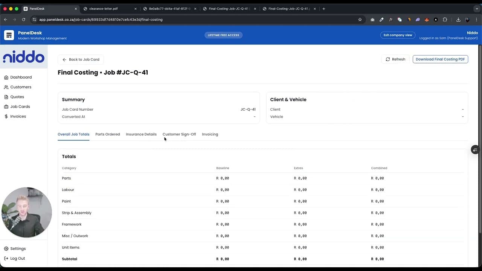Image resolution: width=482 pixels, height=271 pixels.
Task: Open the Customer Sign-Off tab
Action: (x=179, y=134)
